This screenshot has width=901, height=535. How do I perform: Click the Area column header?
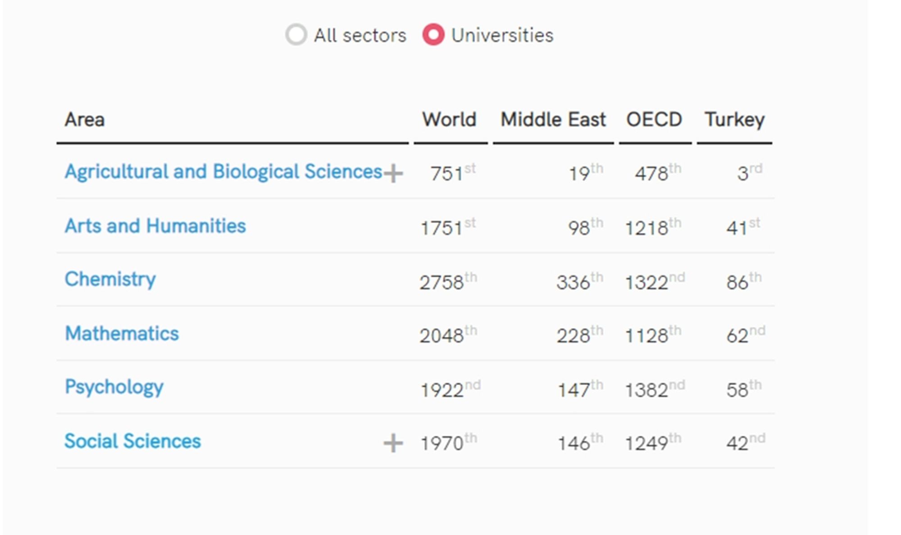point(85,120)
